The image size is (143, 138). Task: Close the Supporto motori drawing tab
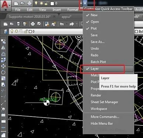tap(54, 16)
